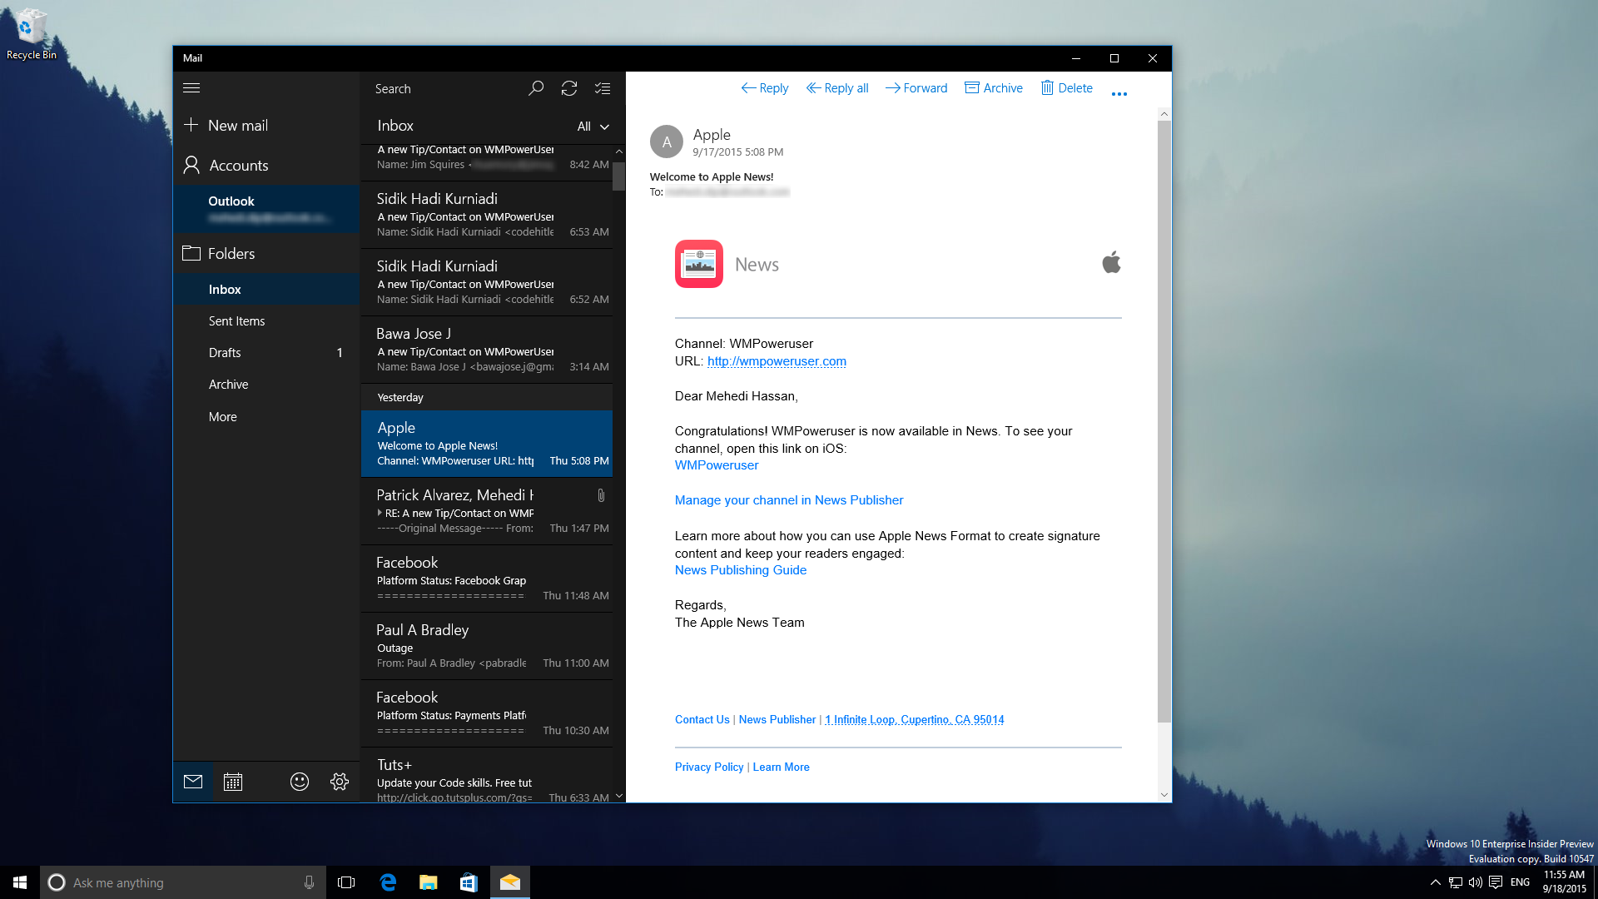Open the Action Center notification icon
Viewport: 1598px width, 899px height.
pos(1496,882)
